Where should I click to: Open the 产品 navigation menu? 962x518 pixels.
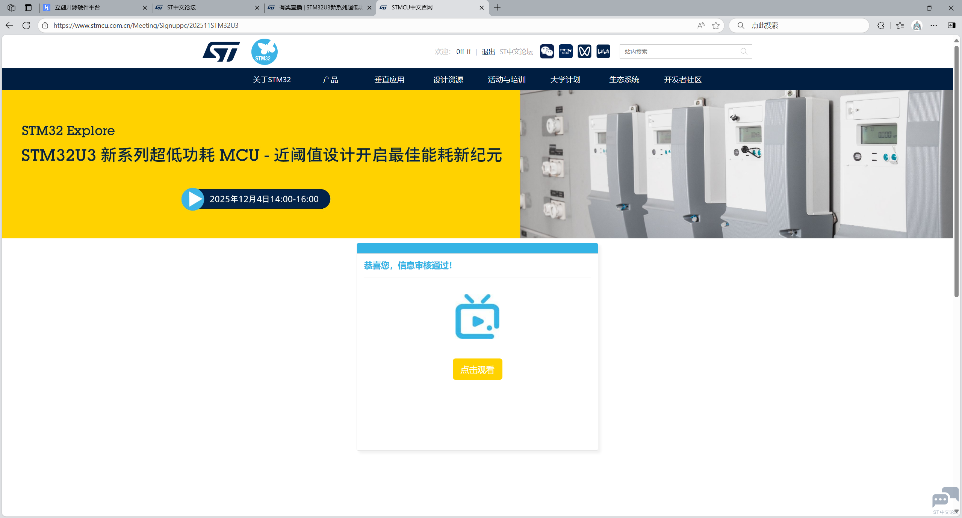click(330, 80)
